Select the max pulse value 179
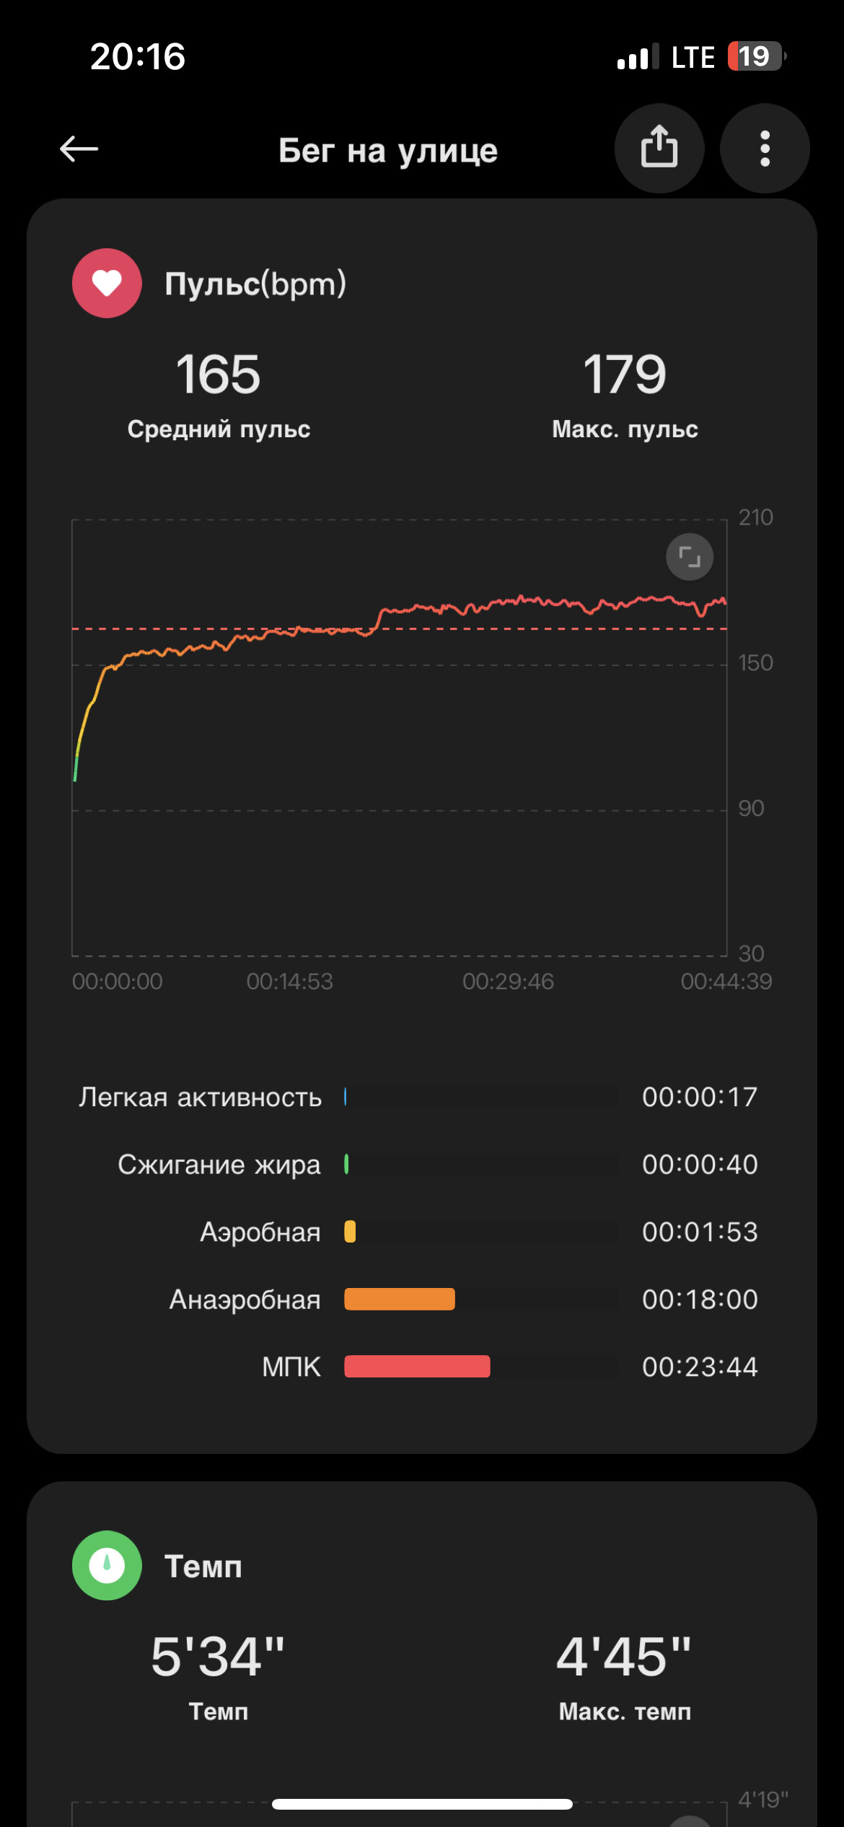This screenshot has height=1827, width=844. (625, 374)
